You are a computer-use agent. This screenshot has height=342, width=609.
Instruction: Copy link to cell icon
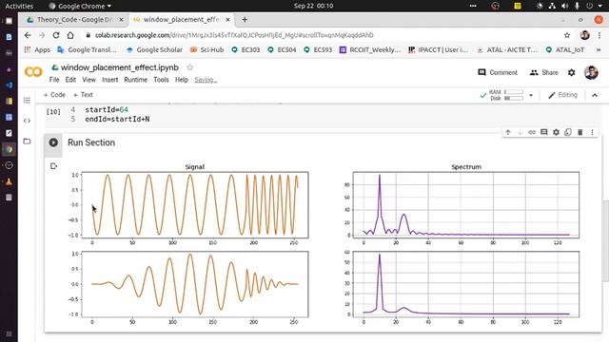coord(532,132)
